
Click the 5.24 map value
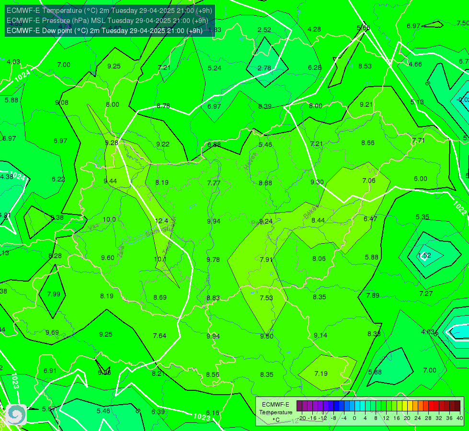[215, 68]
